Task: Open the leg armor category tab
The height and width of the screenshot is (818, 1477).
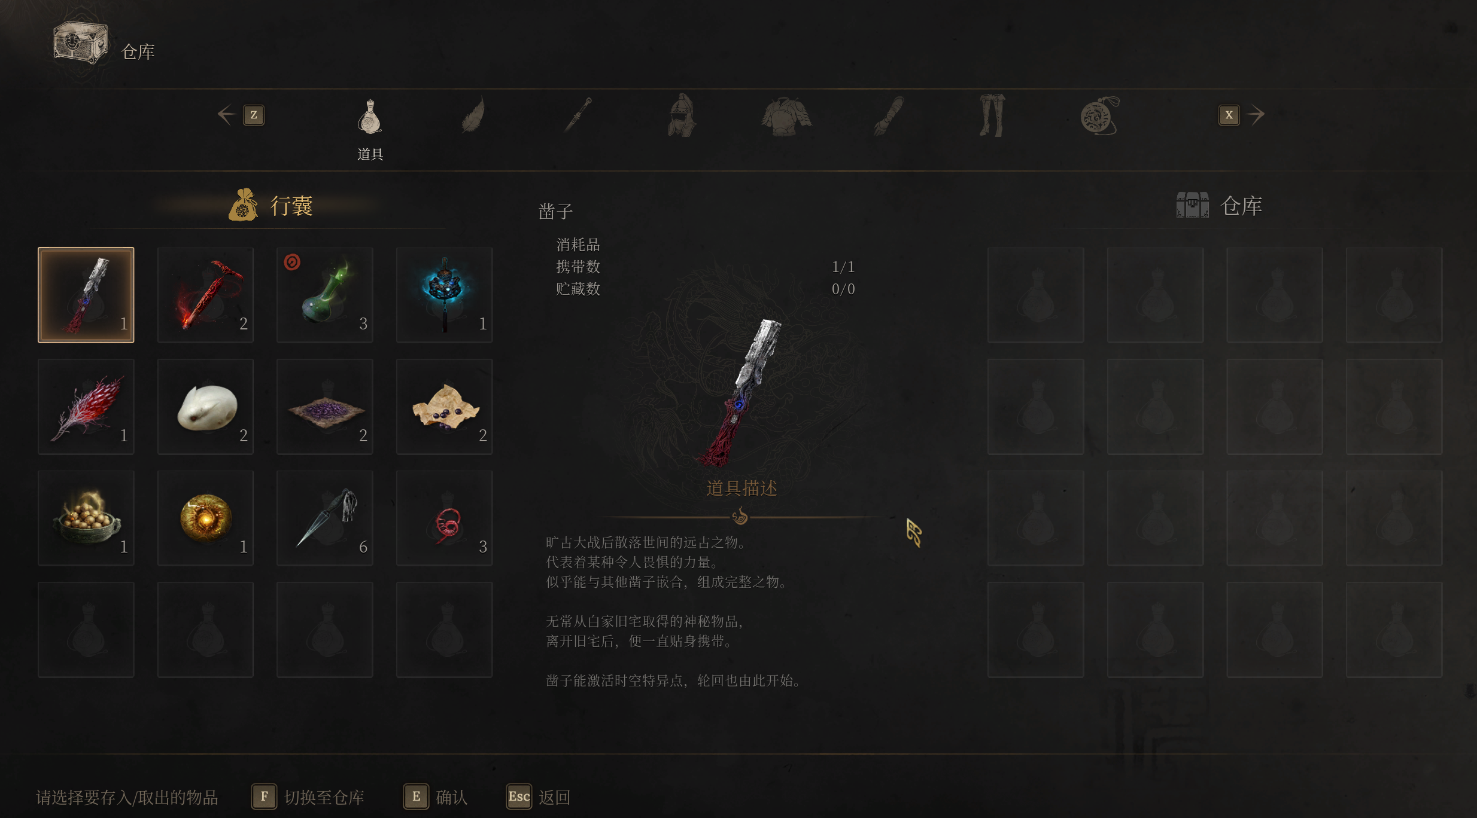Action: pos(992,115)
